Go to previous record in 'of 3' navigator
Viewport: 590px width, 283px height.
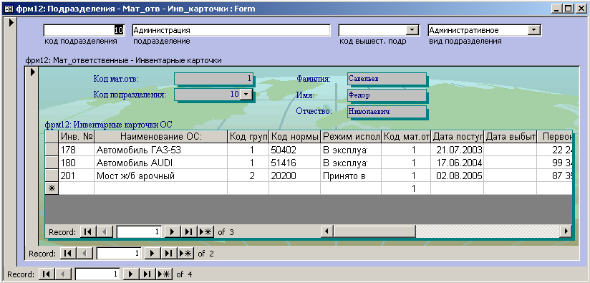[105, 232]
